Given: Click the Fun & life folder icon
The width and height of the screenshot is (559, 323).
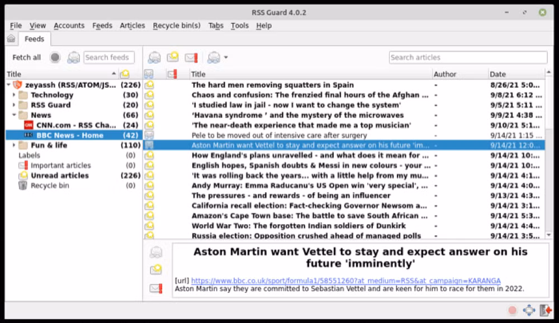Looking at the screenshot, I should click(23, 145).
